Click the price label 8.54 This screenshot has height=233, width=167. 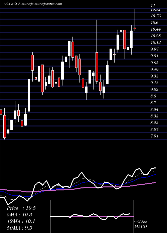pos(155,110)
